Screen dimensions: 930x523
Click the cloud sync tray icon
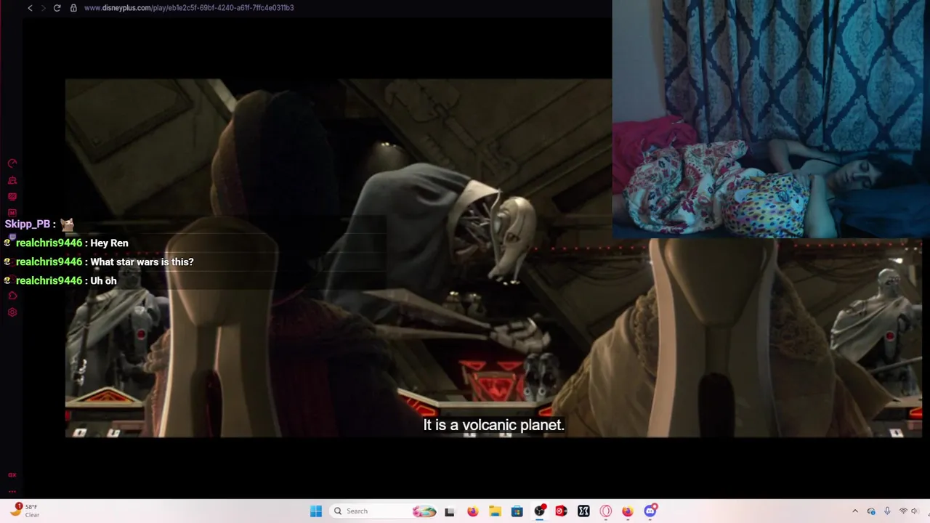871,511
